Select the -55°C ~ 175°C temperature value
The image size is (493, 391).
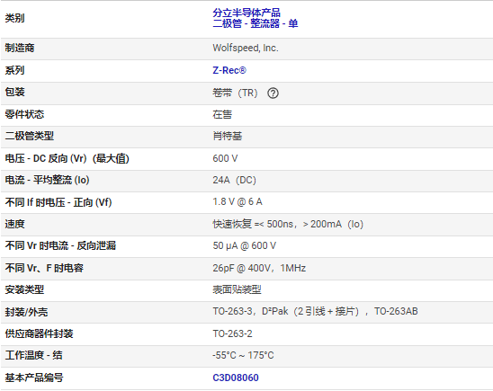click(243, 355)
